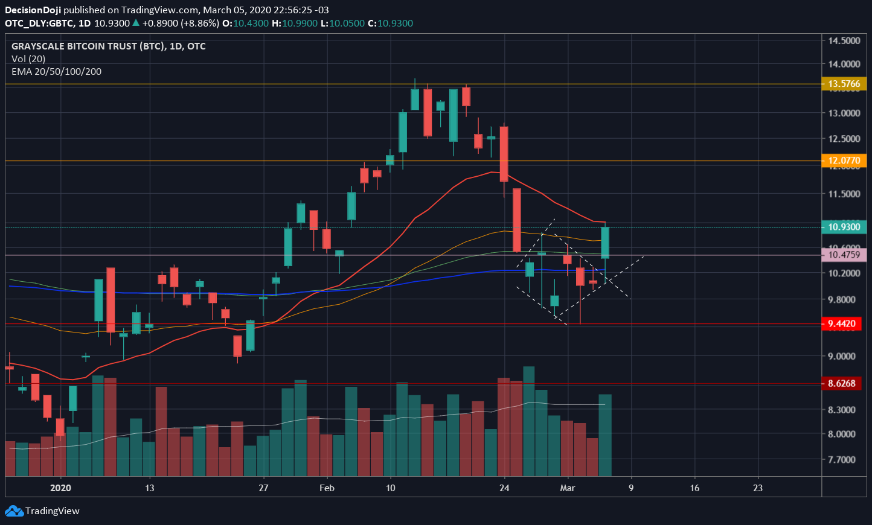
Task: Click the O:10.4300 open value
Action: point(246,23)
